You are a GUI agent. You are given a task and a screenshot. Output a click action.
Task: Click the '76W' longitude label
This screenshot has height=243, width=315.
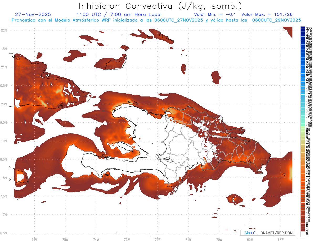click(34, 240)
